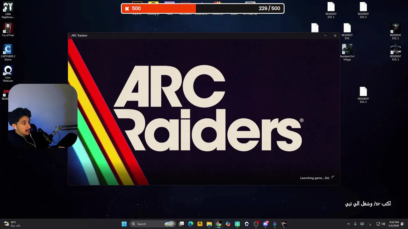
Task: Expand the hidden tray icons chevron
Action: pos(348,224)
